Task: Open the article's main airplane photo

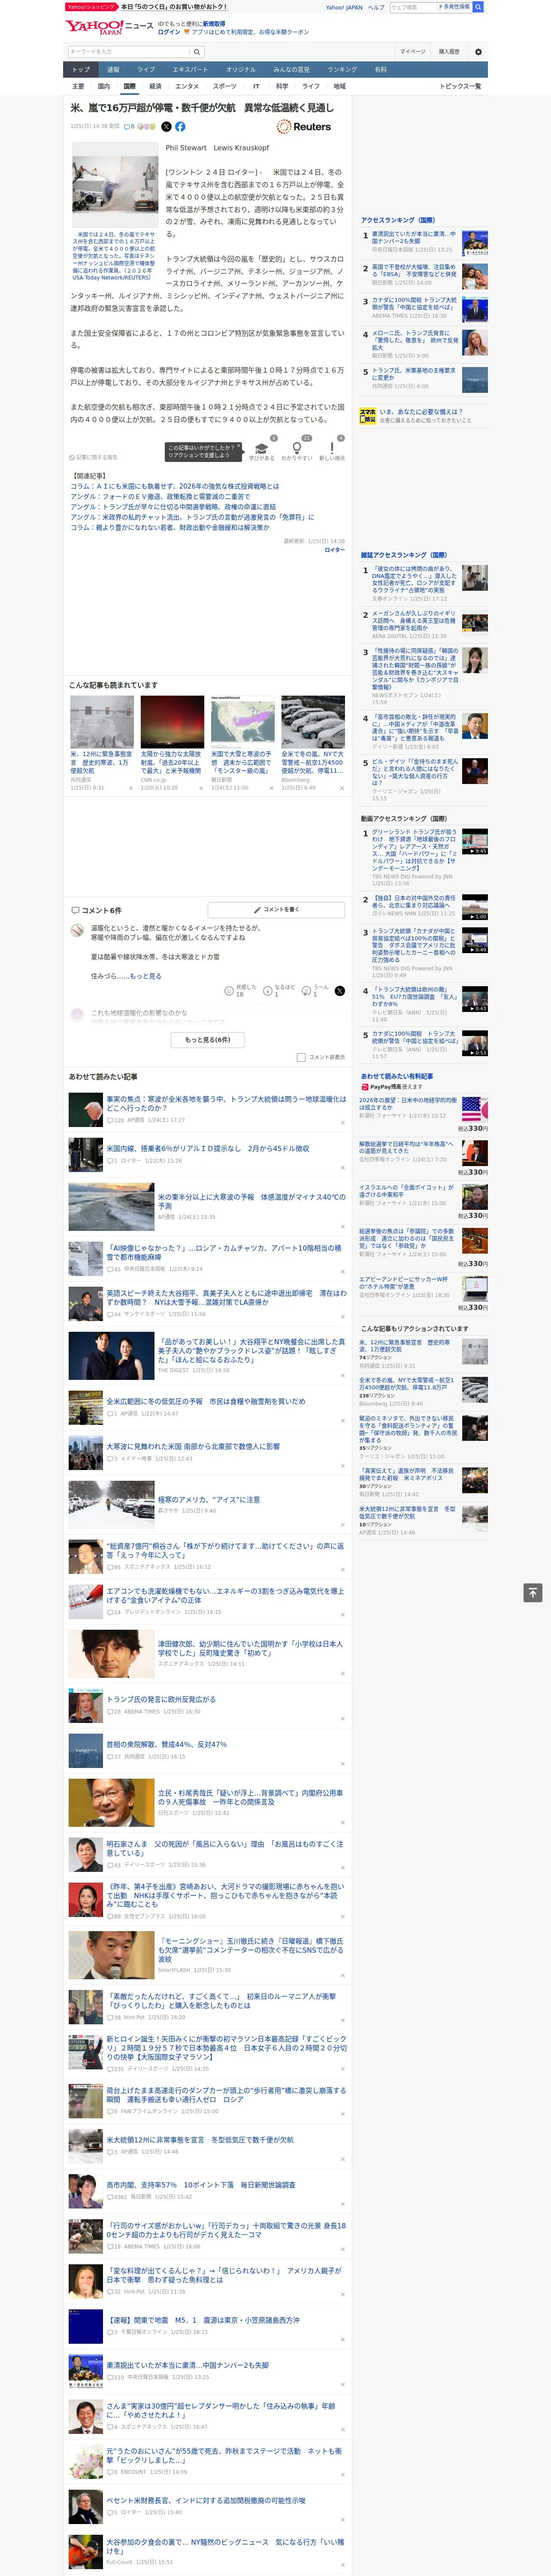Action: 114,185
